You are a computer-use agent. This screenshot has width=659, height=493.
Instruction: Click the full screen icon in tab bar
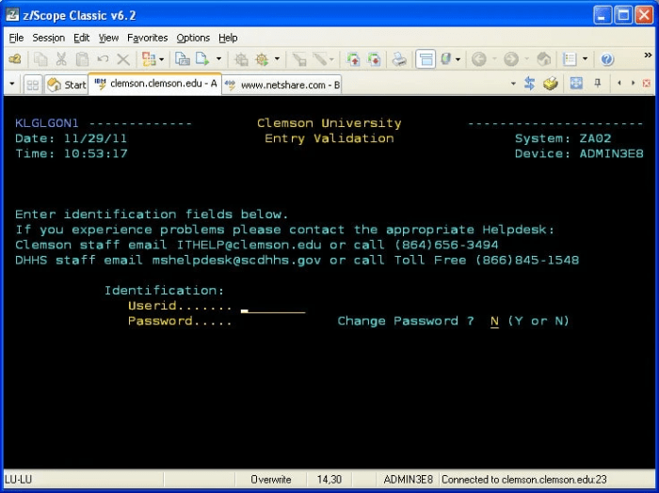(576, 83)
